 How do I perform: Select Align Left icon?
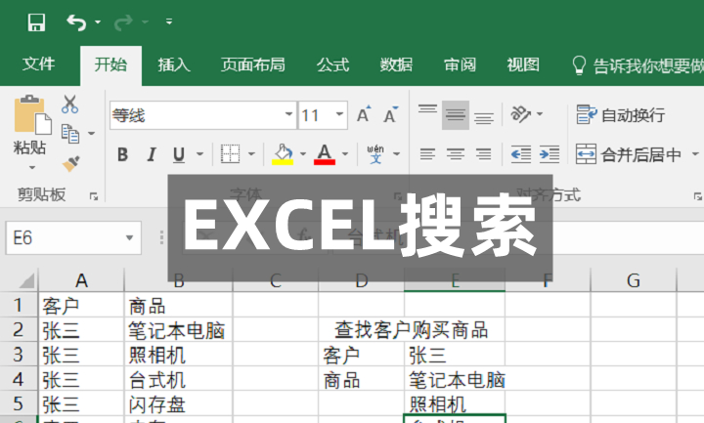(427, 154)
